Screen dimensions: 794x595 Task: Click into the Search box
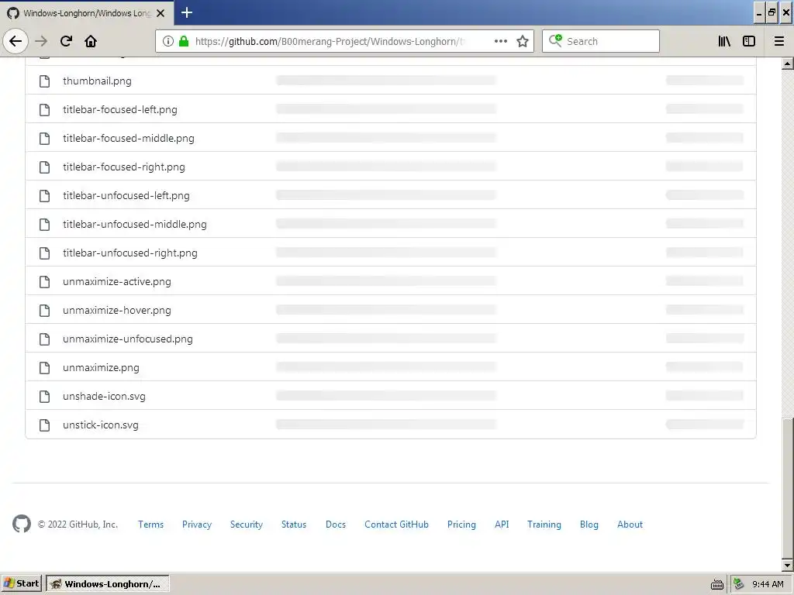point(601,41)
